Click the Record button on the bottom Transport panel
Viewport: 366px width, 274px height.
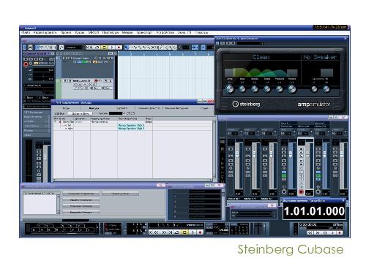[x=201, y=232]
